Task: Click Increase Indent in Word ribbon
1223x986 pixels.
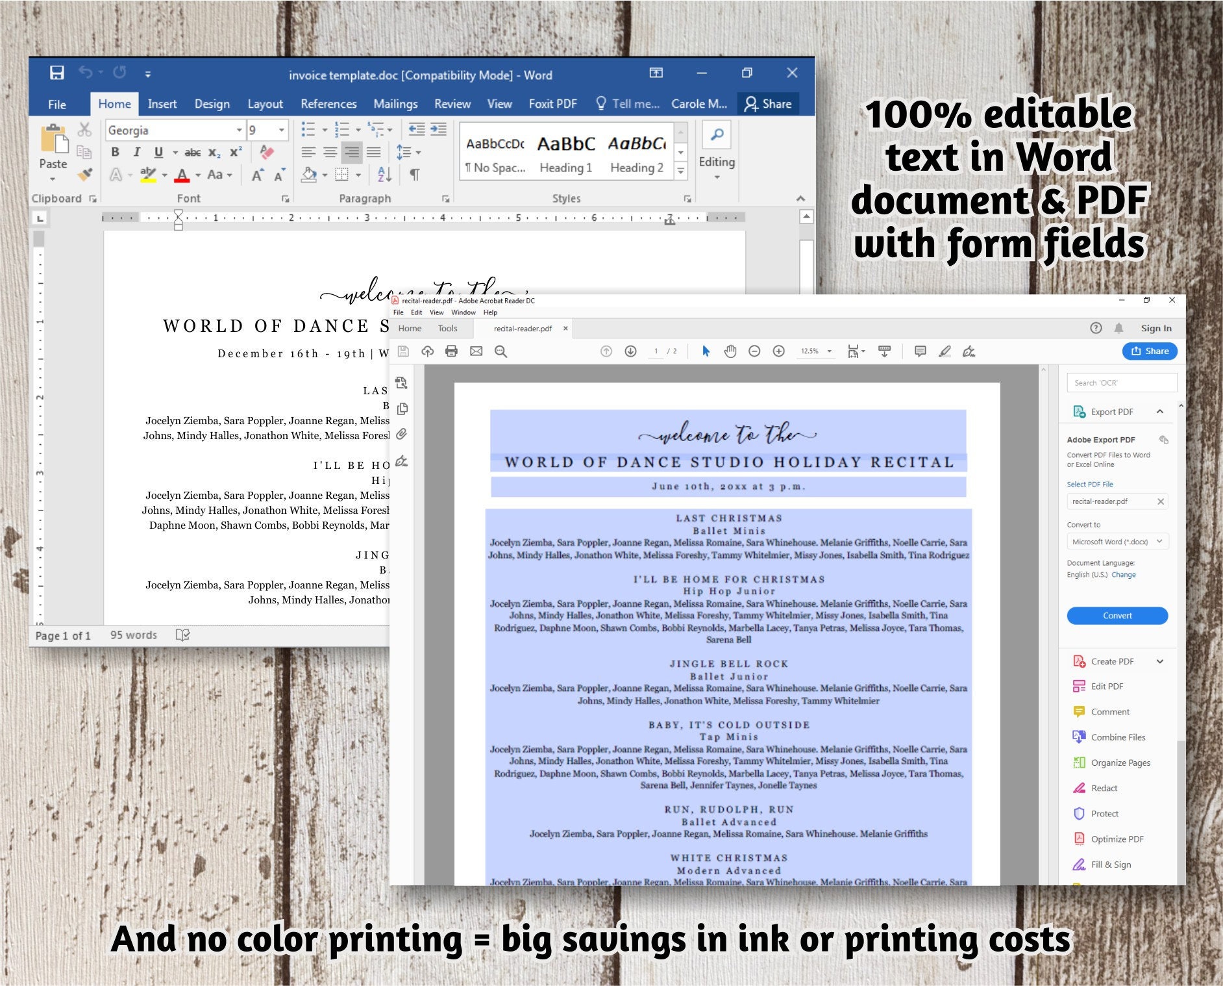Action: (x=439, y=129)
